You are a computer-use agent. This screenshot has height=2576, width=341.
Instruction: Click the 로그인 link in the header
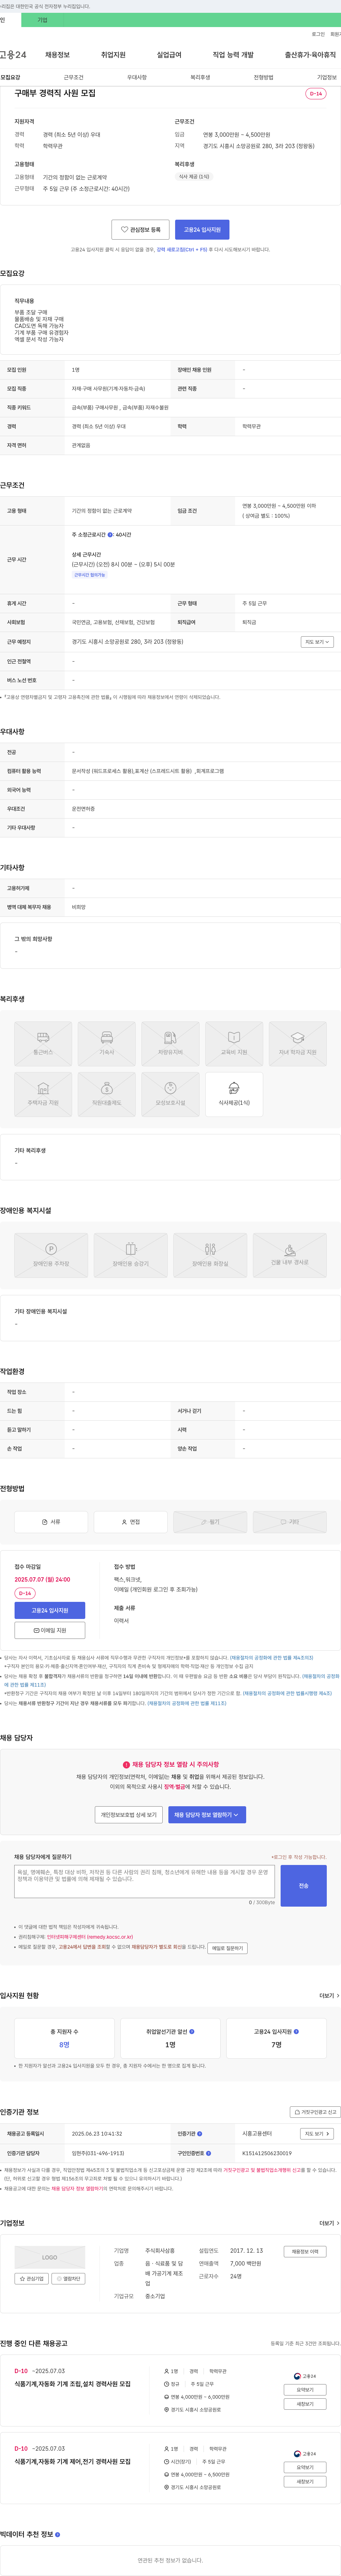[318, 34]
